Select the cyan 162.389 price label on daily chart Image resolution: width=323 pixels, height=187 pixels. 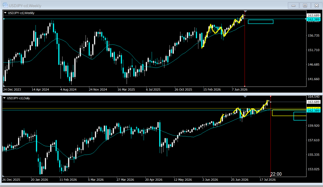[313, 111]
